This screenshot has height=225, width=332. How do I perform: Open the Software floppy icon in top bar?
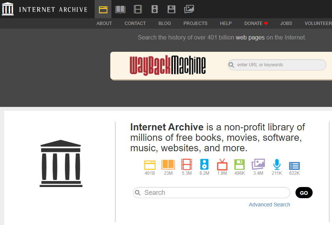pos(171,9)
